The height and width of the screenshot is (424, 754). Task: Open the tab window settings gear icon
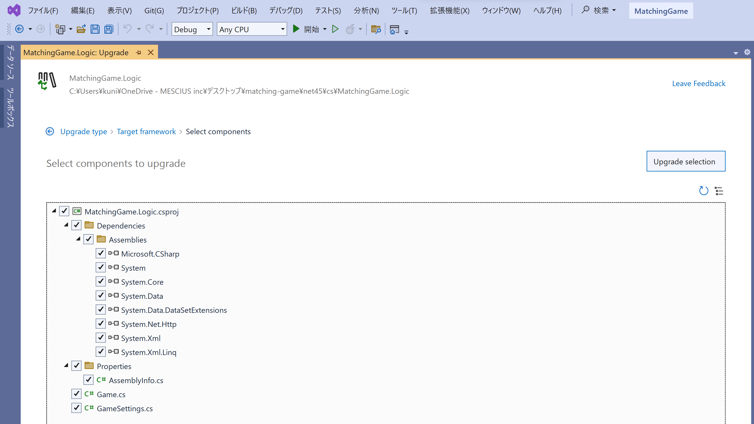click(747, 52)
